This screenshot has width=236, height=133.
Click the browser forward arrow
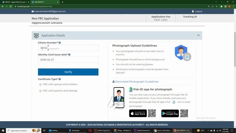[x=7, y=7]
